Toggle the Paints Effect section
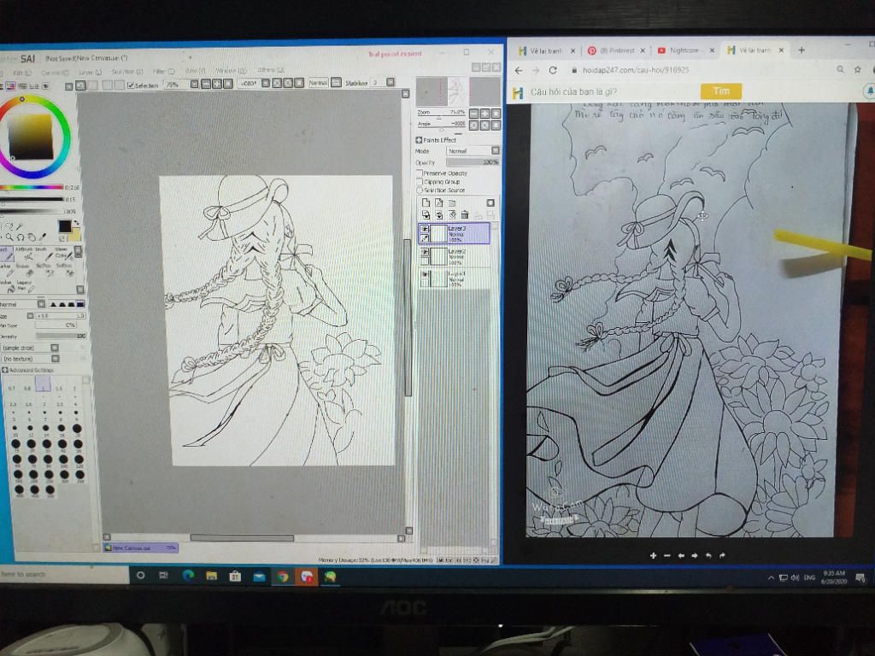875x656 pixels. coord(419,140)
